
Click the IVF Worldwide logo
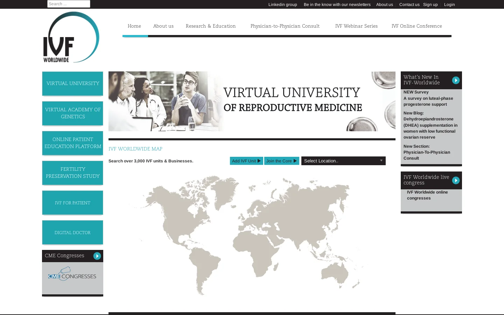tap(71, 37)
